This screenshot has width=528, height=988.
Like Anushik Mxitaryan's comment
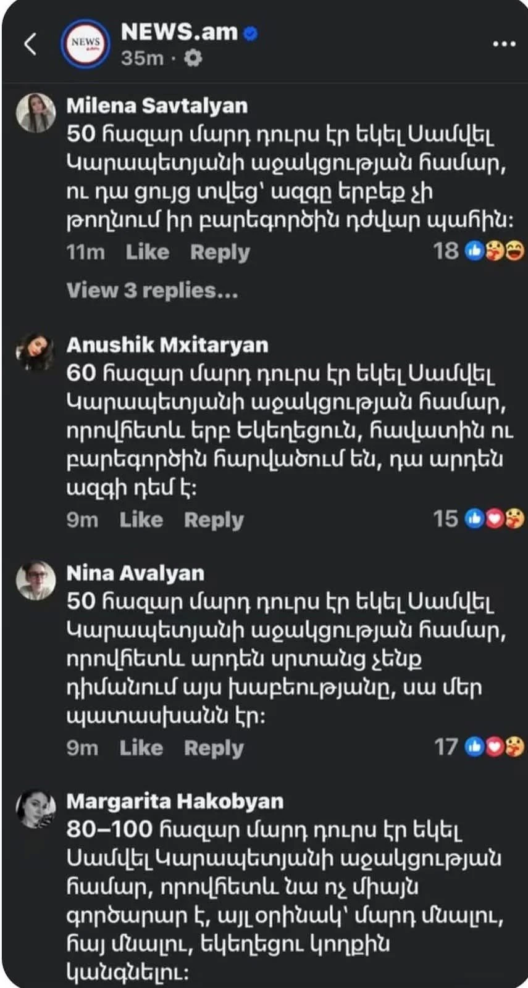[x=141, y=520]
